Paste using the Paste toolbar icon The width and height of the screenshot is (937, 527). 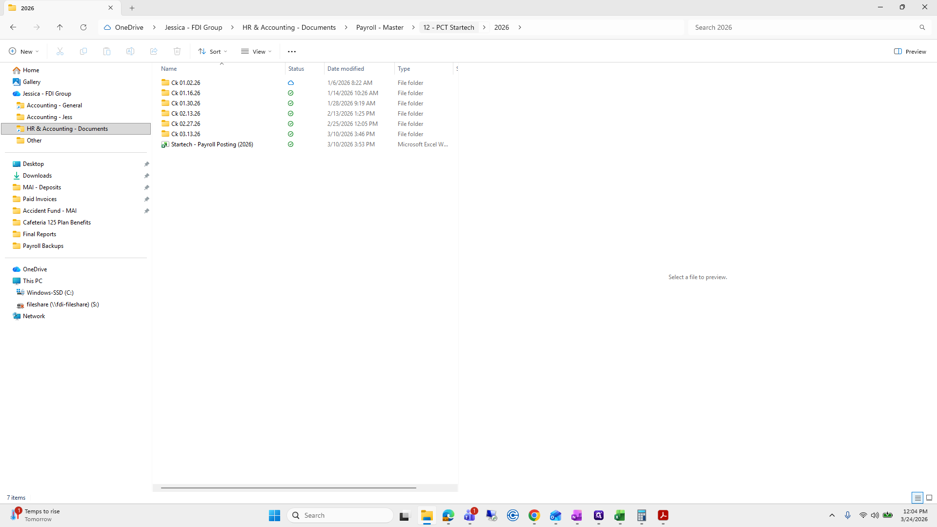coord(106,51)
